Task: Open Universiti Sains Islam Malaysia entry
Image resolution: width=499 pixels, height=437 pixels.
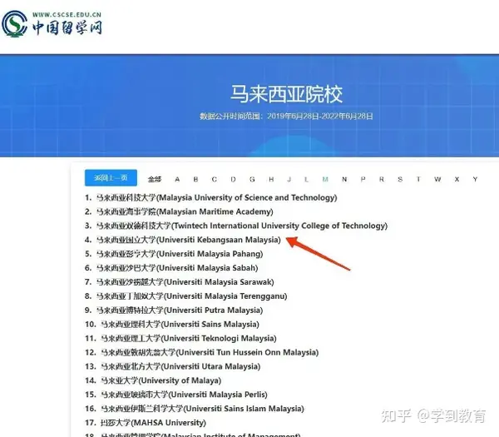Action: click(x=195, y=409)
